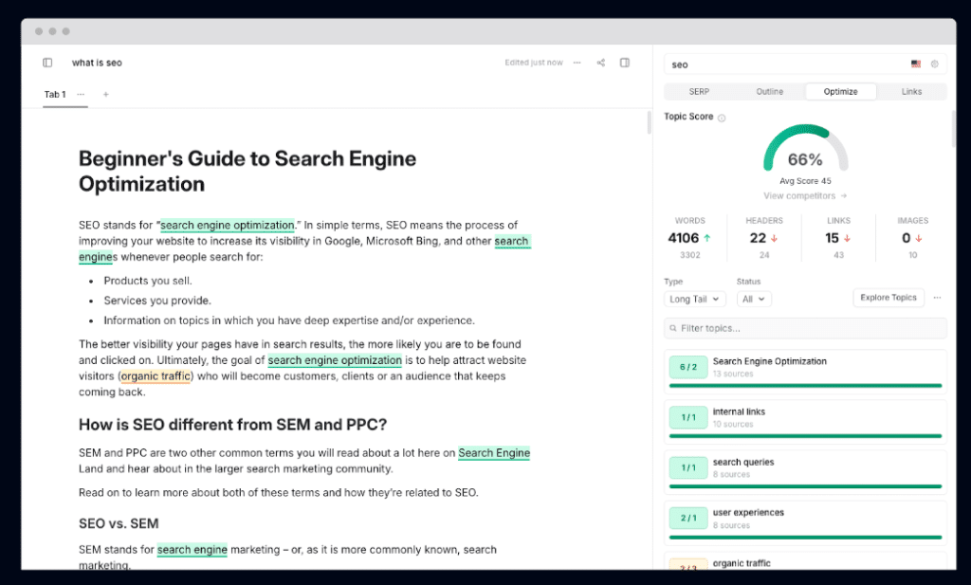Open the settings gear beside seo field

[934, 64]
